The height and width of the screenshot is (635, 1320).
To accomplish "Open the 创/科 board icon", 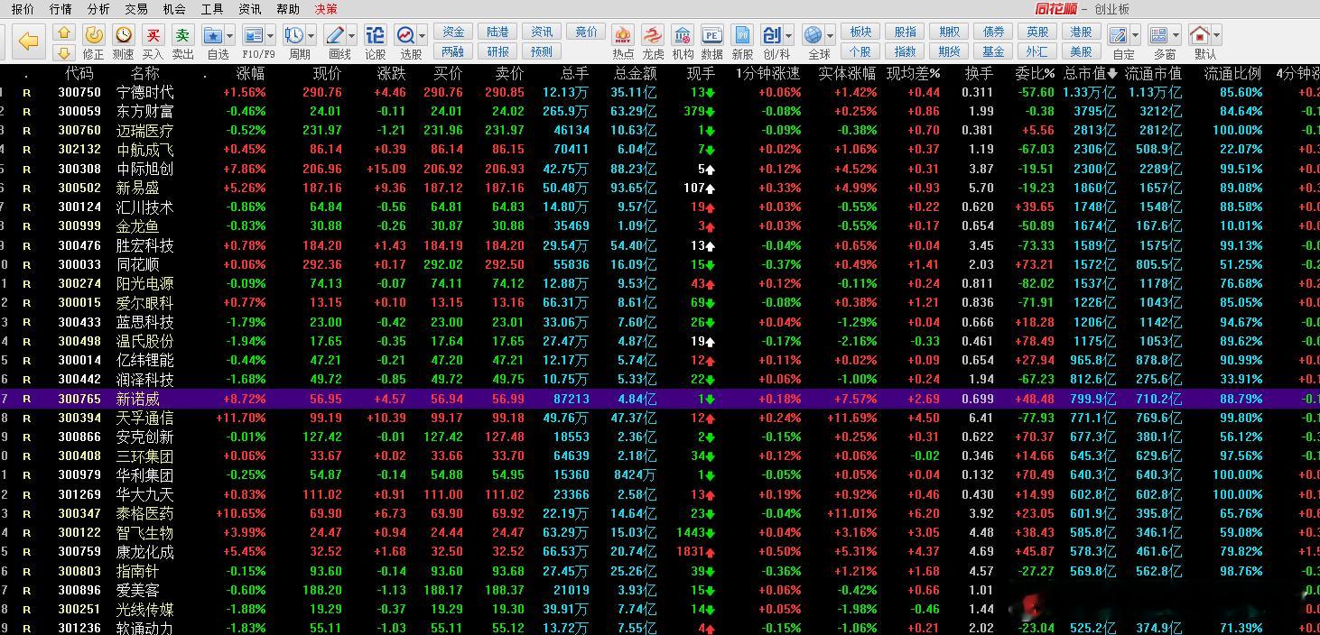I will click(772, 35).
